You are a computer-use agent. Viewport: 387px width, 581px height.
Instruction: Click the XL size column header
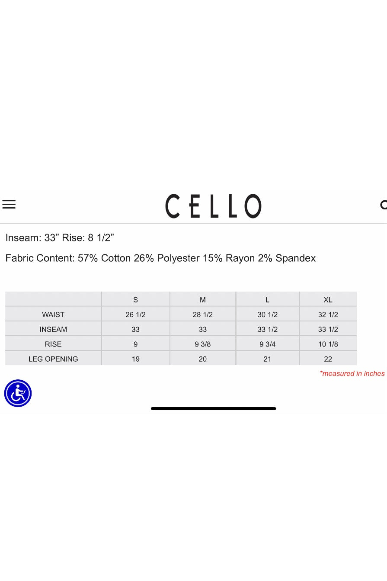click(328, 300)
